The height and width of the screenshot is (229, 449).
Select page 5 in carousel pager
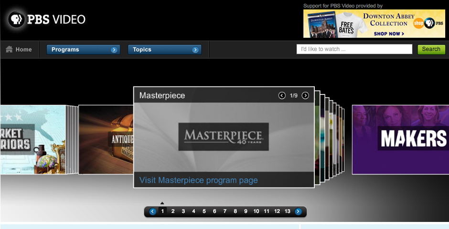click(204, 211)
